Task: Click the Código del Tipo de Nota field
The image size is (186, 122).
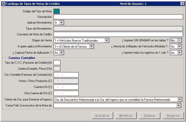Action: (x=57, y=11)
